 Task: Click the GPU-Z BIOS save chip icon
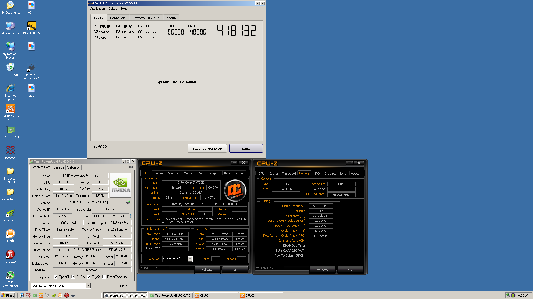pyautogui.click(x=128, y=202)
